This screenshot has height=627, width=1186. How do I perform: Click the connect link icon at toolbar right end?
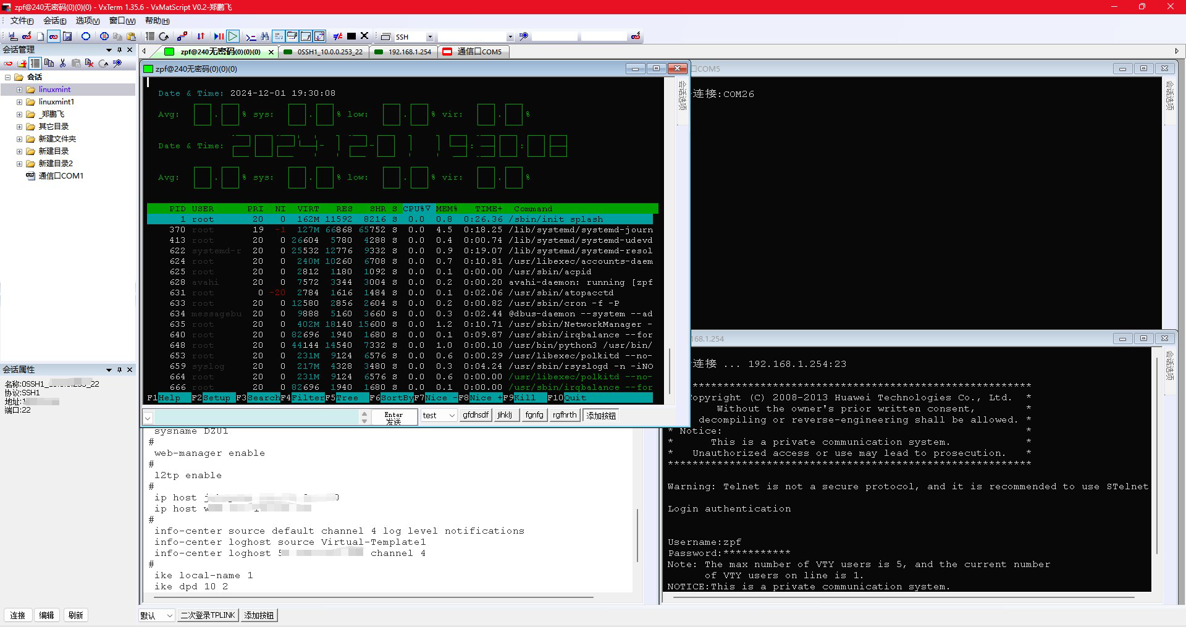click(x=636, y=36)
